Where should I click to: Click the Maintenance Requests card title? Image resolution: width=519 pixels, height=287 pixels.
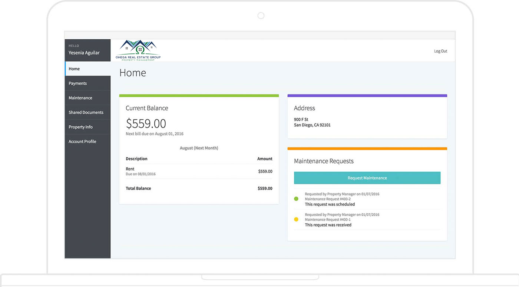(324, 161)
